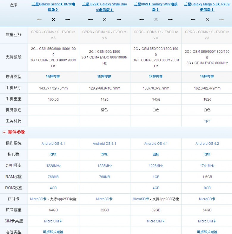232x234 pixels.
Task: Open 三星Galaxy Grand I879 product link
Action: point(53,7)
